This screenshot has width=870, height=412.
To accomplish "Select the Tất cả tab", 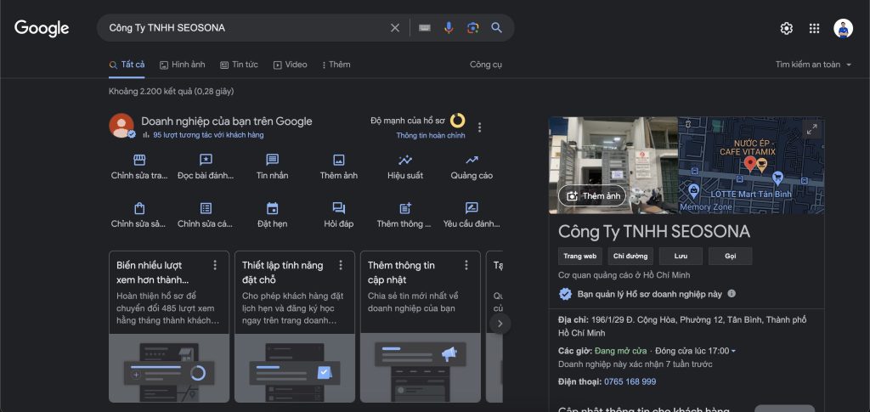I will (x=127, y=65).
